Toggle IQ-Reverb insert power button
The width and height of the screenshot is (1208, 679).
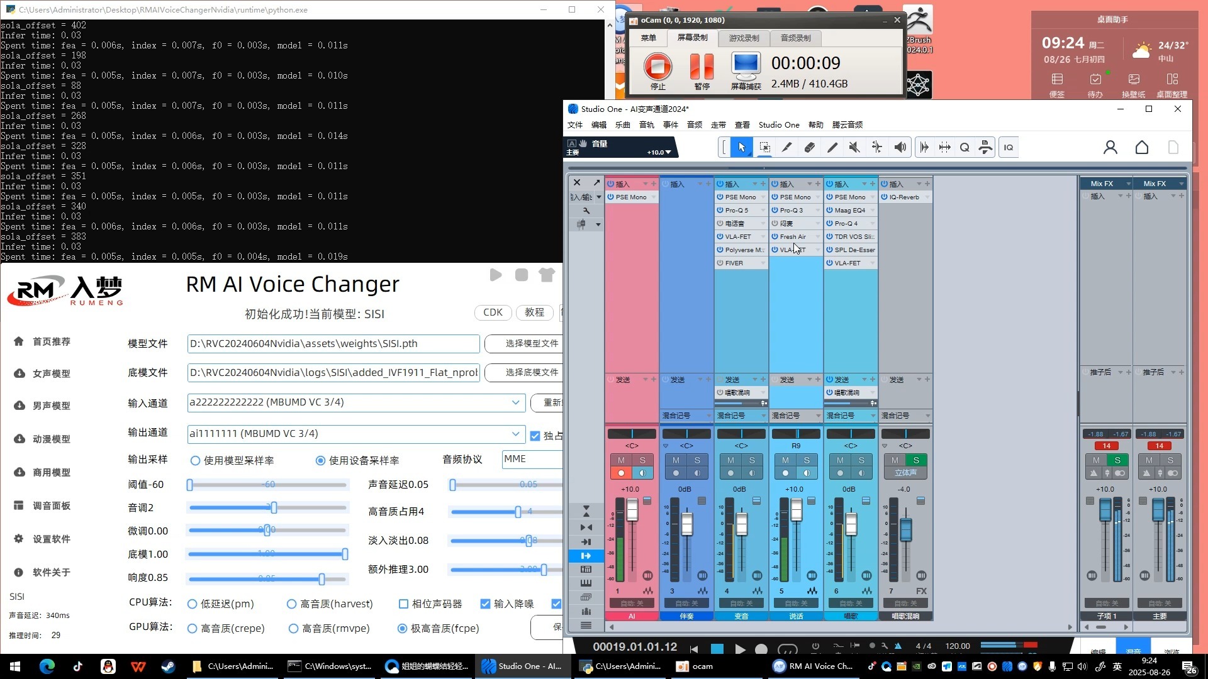click(884, 197)
